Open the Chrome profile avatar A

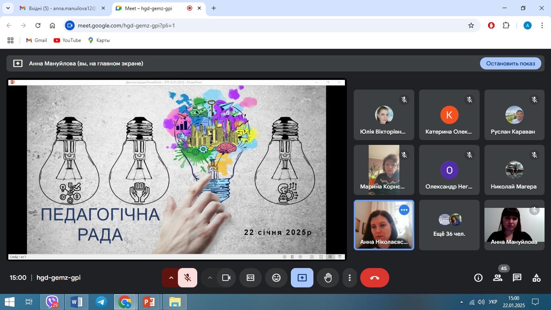528,25
